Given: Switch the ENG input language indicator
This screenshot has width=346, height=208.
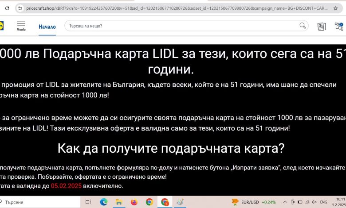Looking at the screenshot, I should pyautogui.click(x=323, y=202).
